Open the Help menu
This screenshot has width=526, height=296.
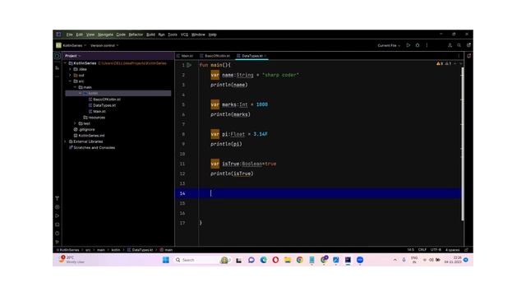click(213, 35)
